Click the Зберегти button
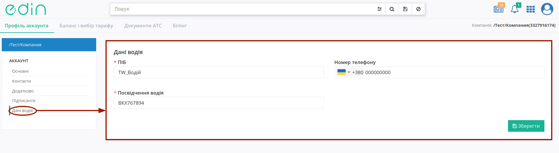Image resolution: width=559 pixels, height=153 pixels. (x=526, y=126)
